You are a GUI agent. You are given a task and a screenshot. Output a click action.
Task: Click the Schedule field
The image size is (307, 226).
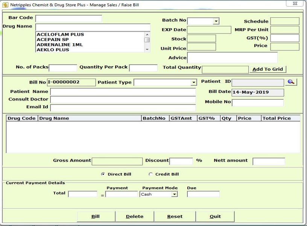coord(285,21)
